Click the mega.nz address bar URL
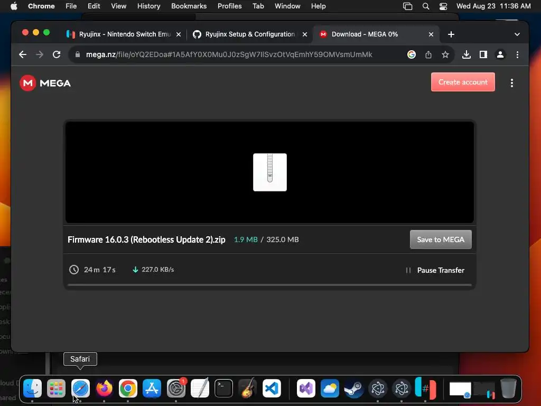The width and height of the screenshot is (541, 406). [x=229, y=54]
